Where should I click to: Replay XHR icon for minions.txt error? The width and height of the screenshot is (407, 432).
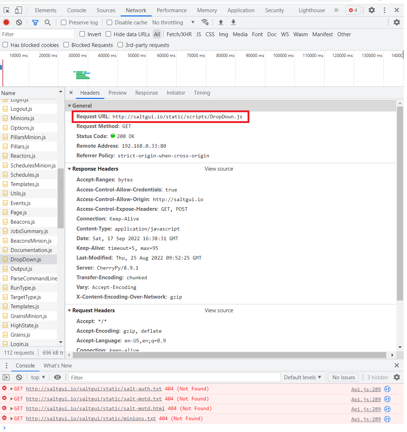(x=387, y=419)
